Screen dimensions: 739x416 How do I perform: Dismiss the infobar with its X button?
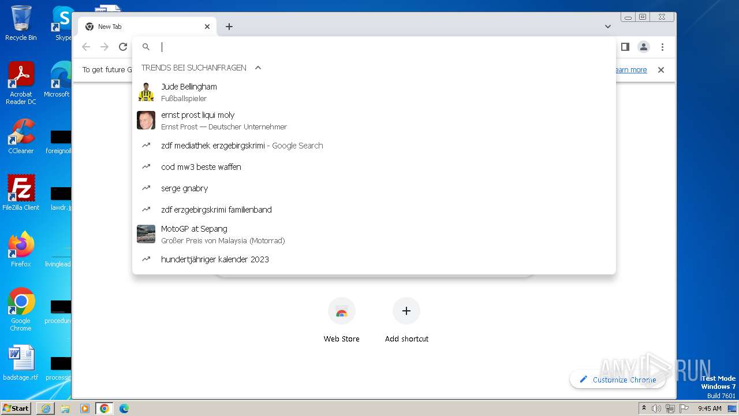661,70
